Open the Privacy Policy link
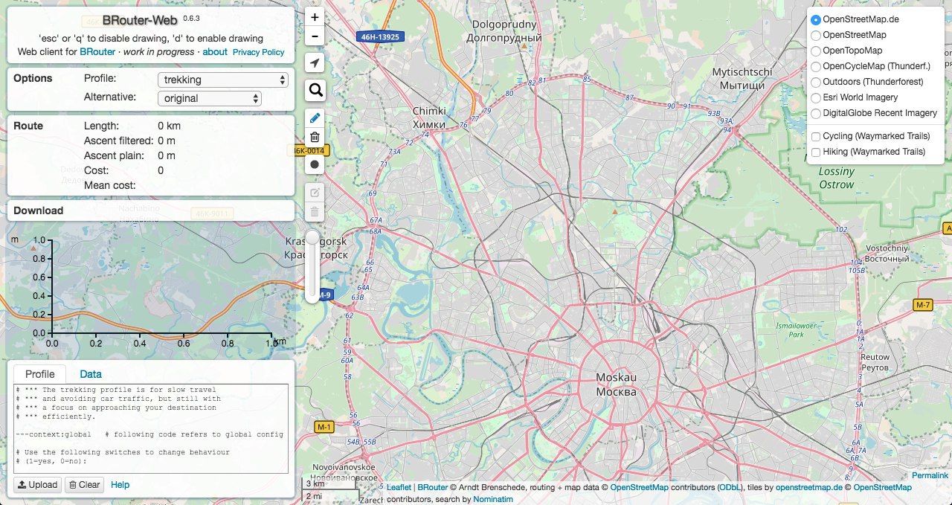The image size is (952, 505). pyautogui.click(x=259, y=52)
